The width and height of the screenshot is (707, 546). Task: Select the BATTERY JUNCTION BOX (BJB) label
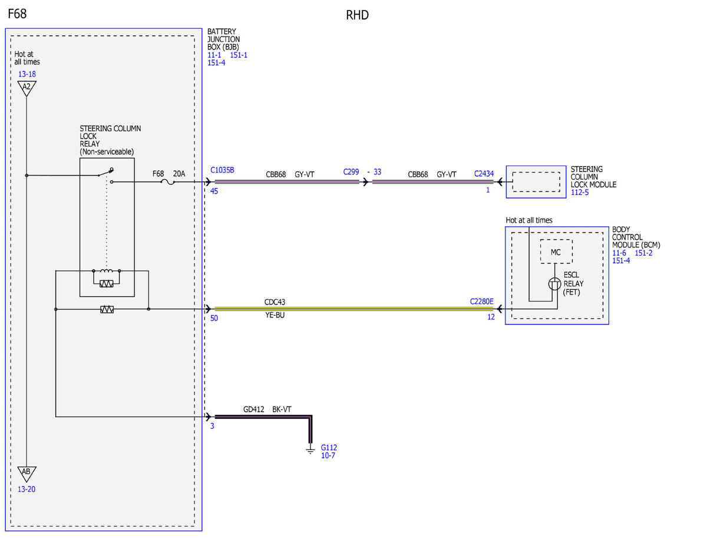point(224,39)
